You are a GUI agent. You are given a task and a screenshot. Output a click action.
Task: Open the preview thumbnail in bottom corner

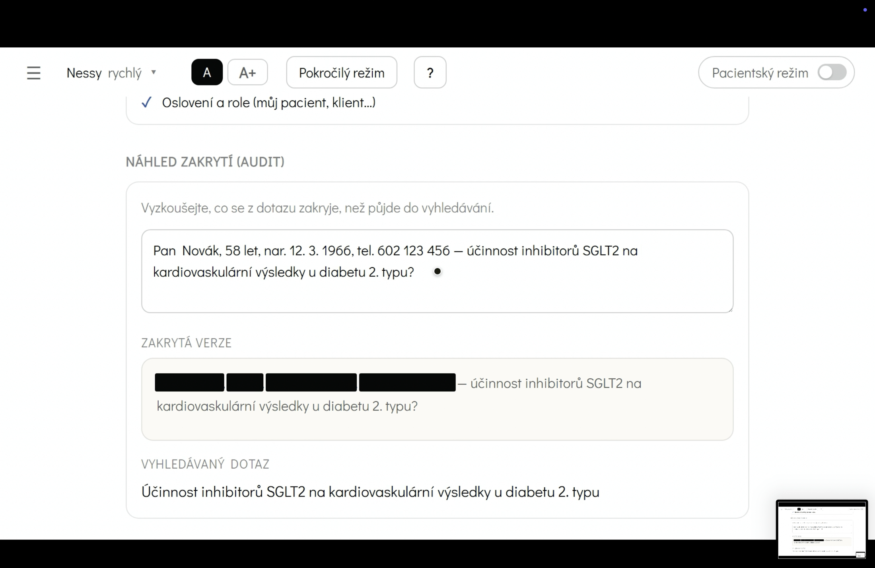click(x=822, y=529)
